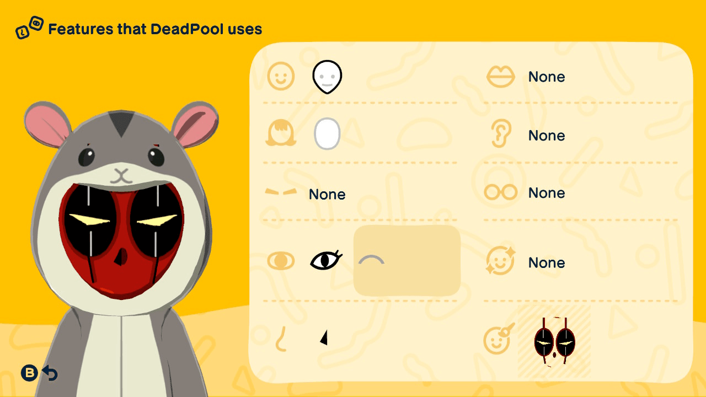Click the ear category icon
The height and width of the screenshot is (397, 706).
[501, 135]
